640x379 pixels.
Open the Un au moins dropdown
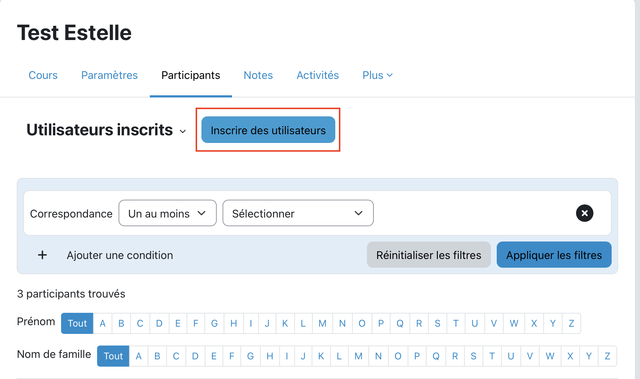167,213
